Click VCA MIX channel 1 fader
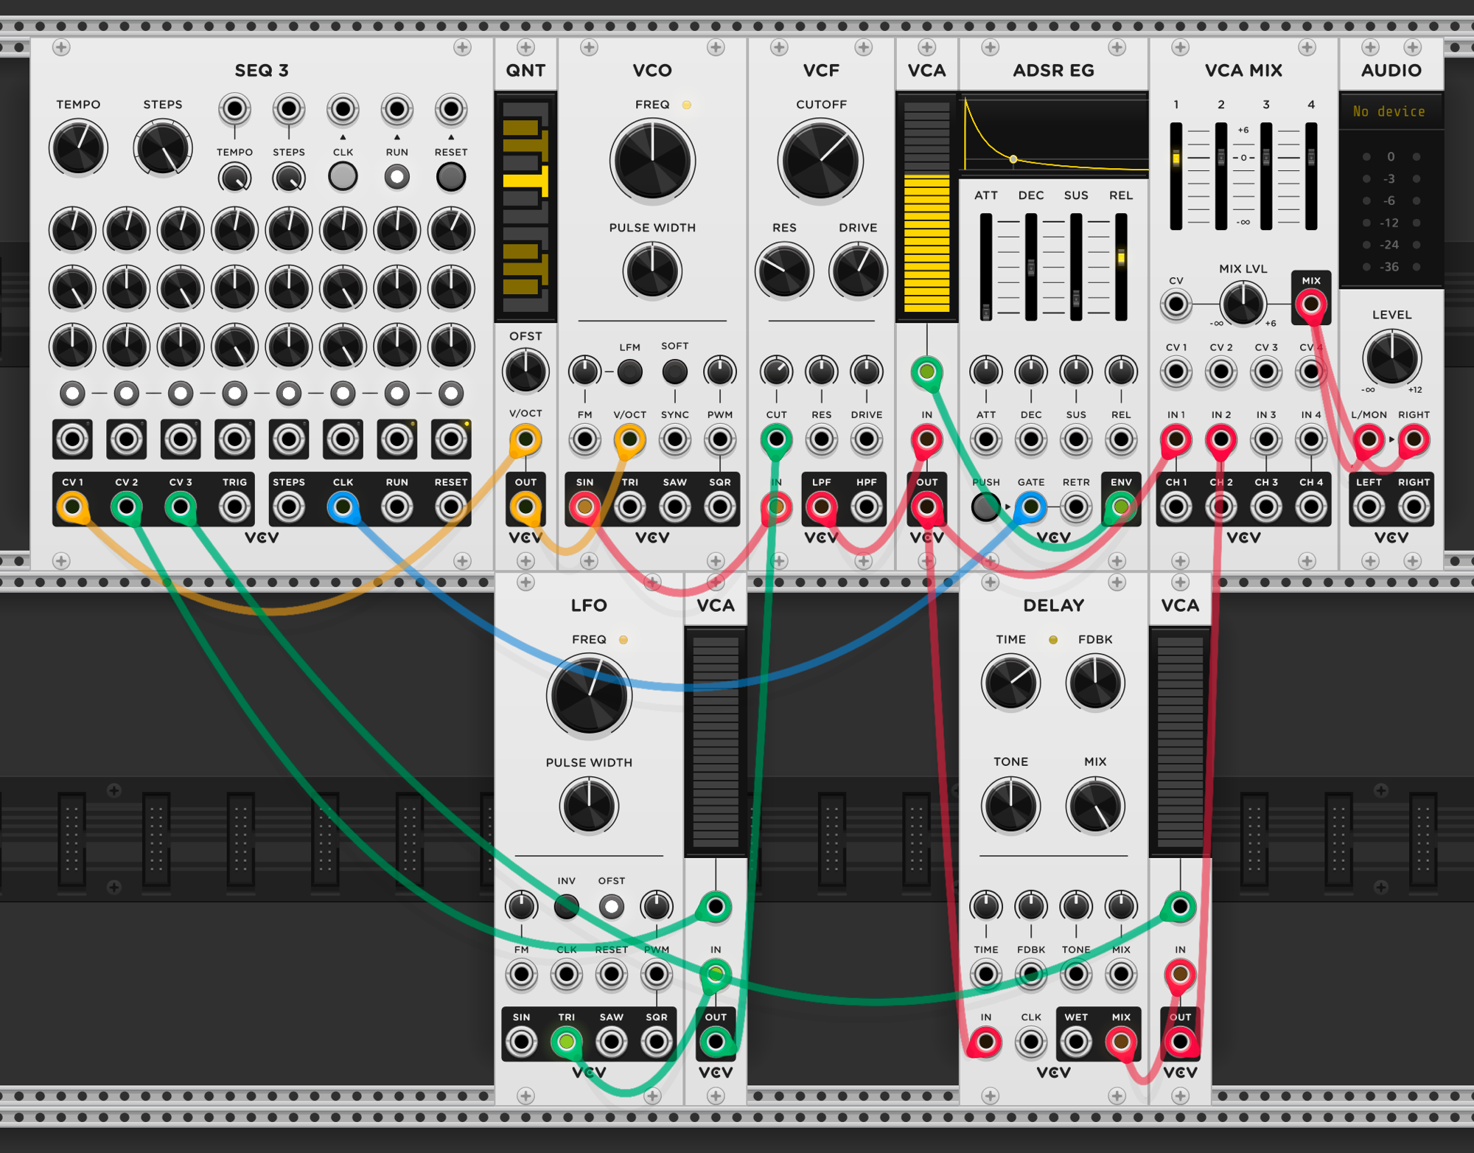The width and height of the screenshot is (1474, 1153). (1176, 177)
